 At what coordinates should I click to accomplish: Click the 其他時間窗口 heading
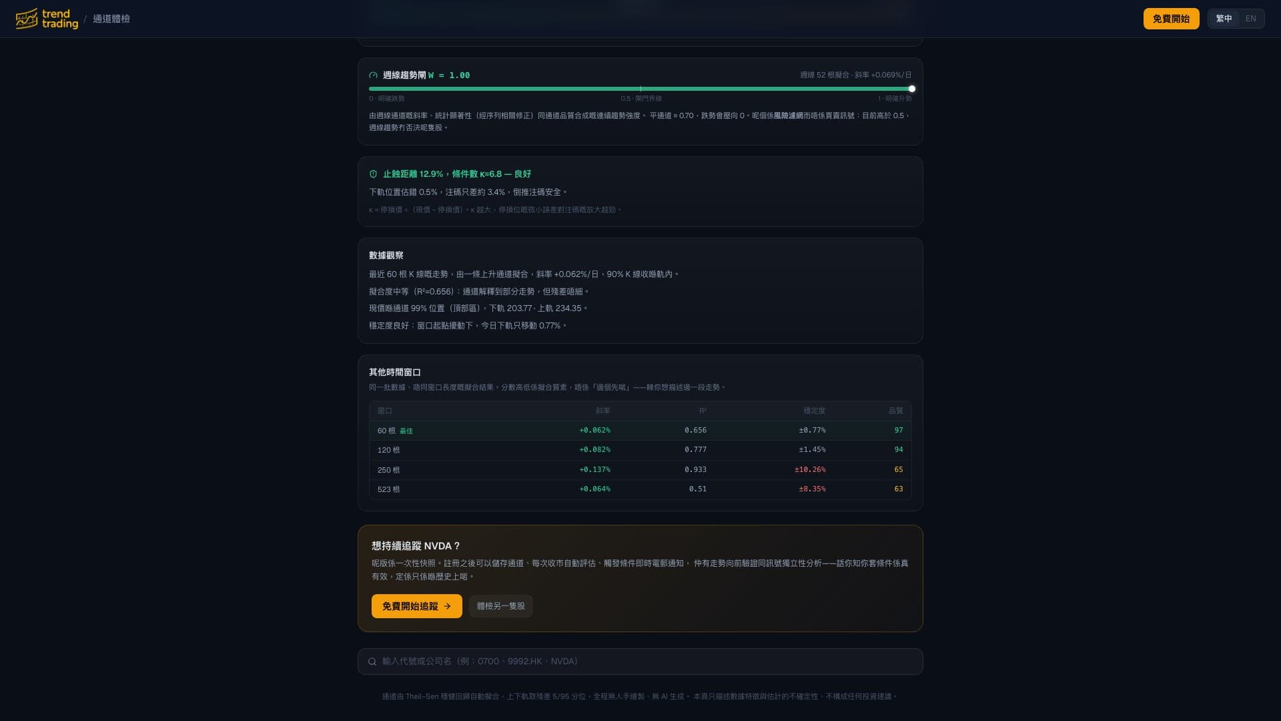click(395, 373)
